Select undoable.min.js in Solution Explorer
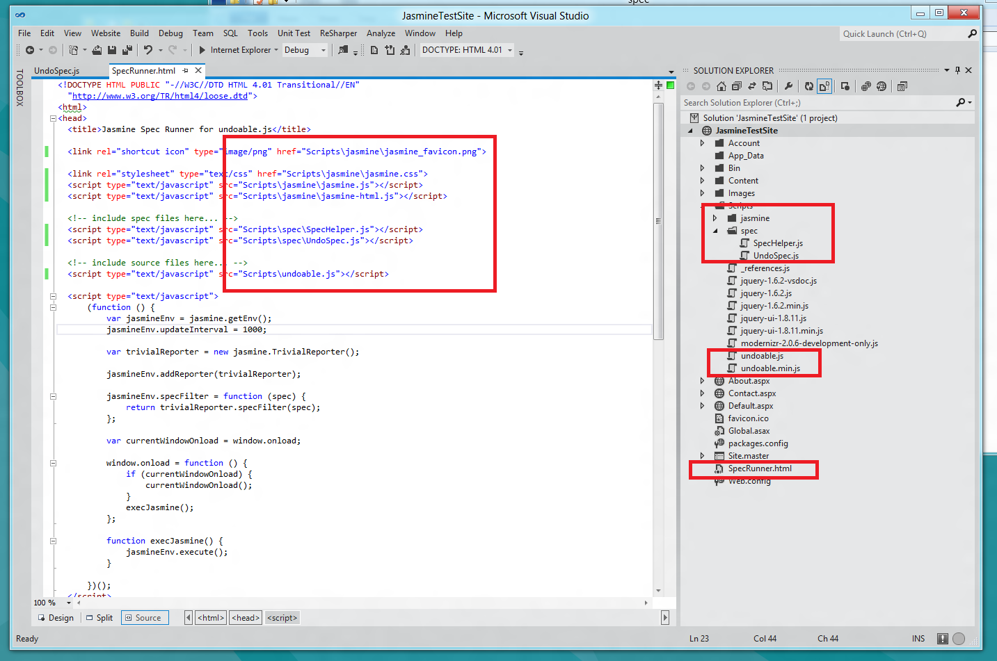This screenshot has height=661, width=997. (x=770, y=368)
